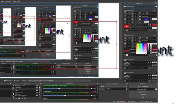This screenshot has width=186, height=104.
Task: Increase transition duration stepper
Action: point(126,88)
